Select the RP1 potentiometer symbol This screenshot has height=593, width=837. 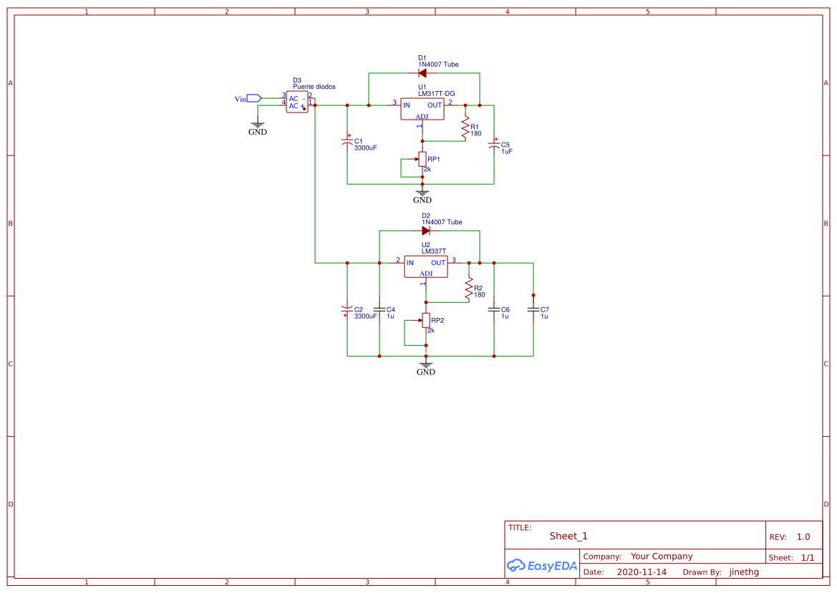pyautogui.click(x=421, y=159)
